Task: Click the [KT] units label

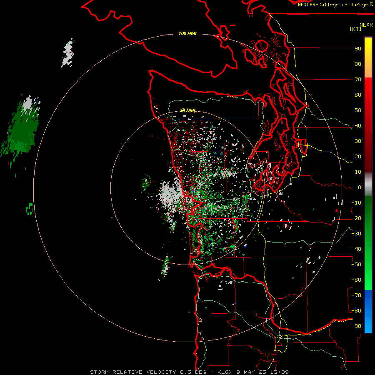Action: [355, 29]
